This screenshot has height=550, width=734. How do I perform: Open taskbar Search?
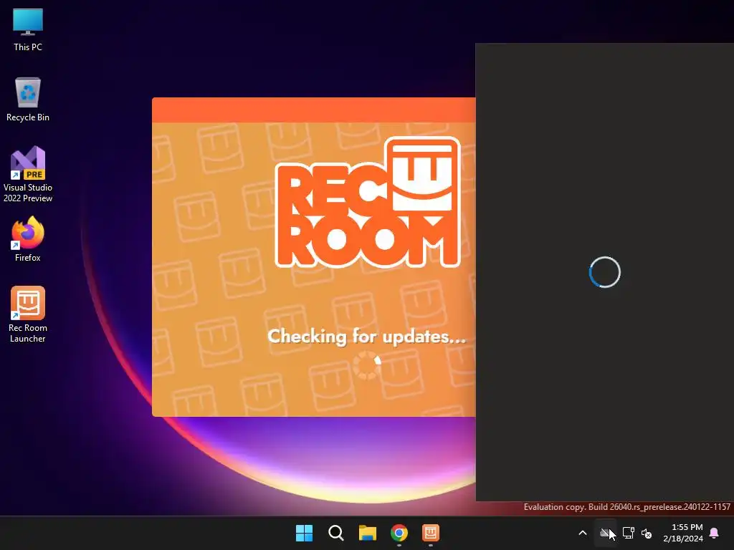[335, 533]
